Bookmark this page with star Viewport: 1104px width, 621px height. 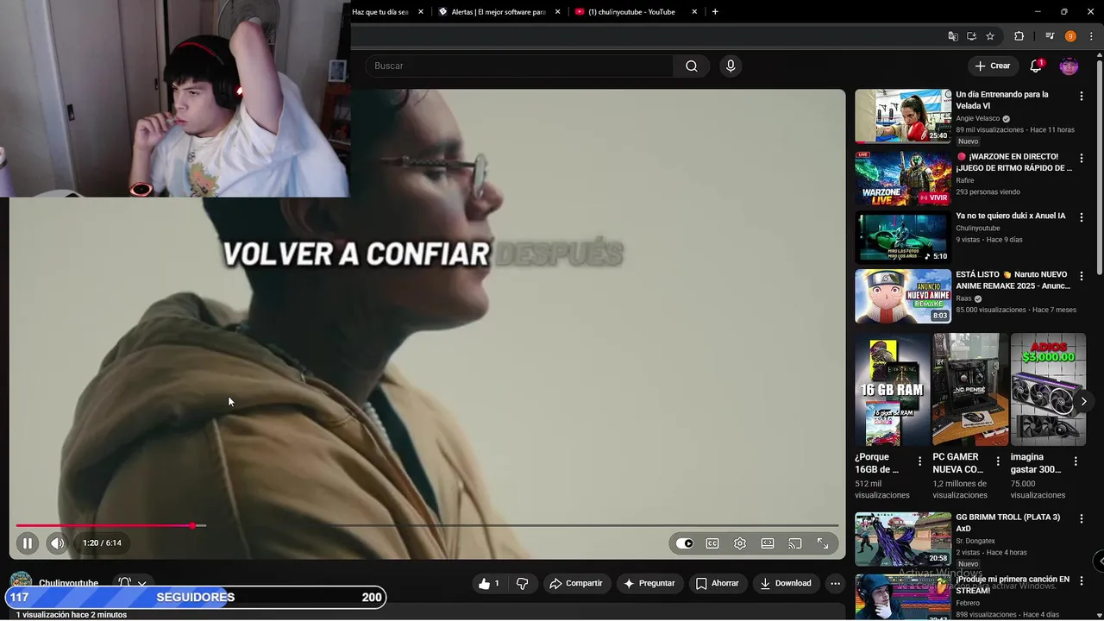point(990,36)
